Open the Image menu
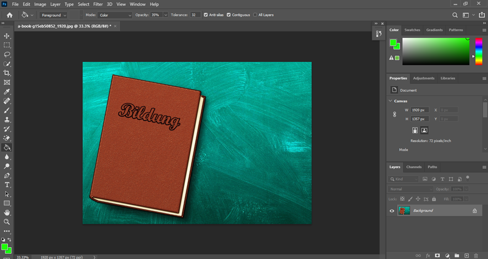 [x=40, y=4]
